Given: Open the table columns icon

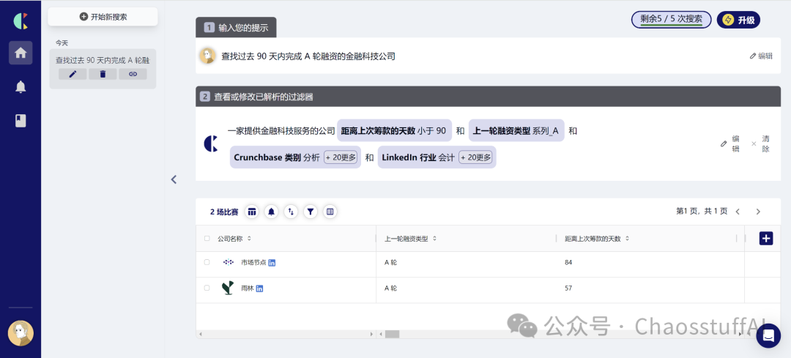Looking at the screenshot, I should [x=252, y=212].
